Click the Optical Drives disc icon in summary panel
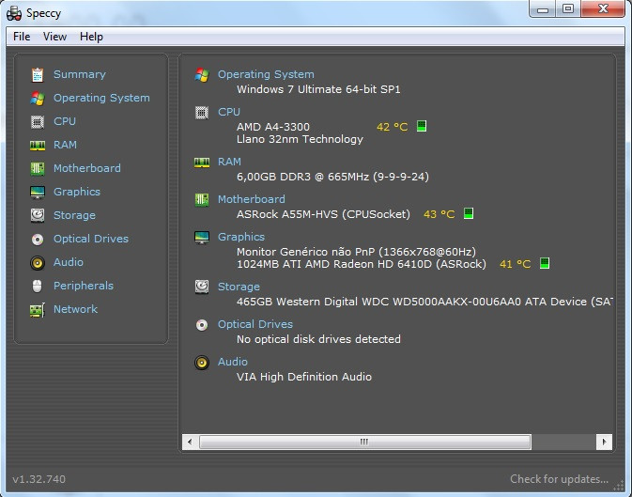The width and height of the screenshot is (632, 497). point(202,325)
